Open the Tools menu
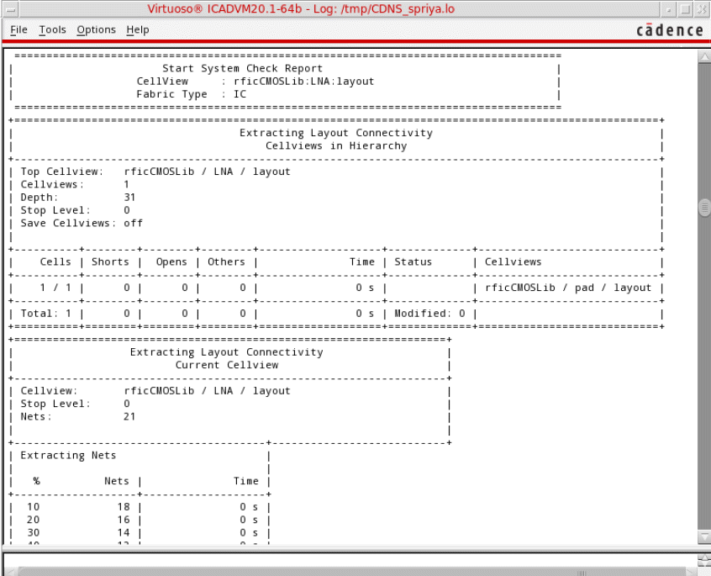 pos(52,30)
